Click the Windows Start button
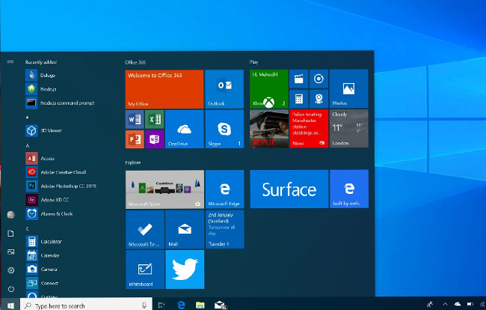486x310 pixels. 10,306
